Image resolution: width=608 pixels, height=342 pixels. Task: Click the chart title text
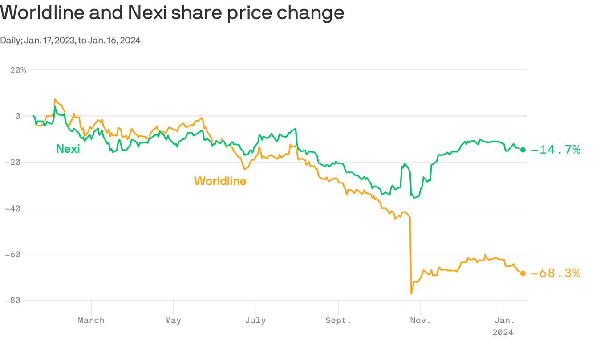tap(172, 13)
